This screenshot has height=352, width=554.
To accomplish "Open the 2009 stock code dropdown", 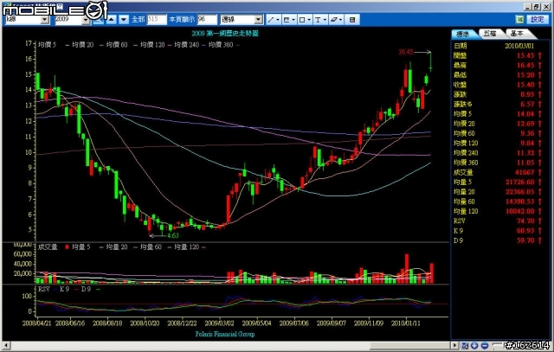I will click(x=86, y=20).
